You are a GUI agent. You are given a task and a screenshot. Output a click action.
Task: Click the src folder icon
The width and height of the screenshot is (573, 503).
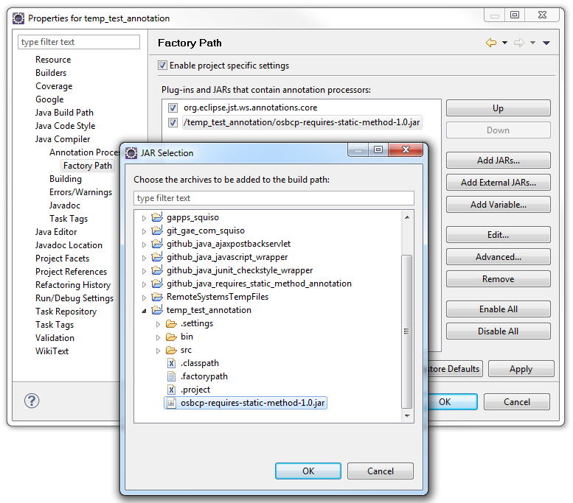click(171, 350)
